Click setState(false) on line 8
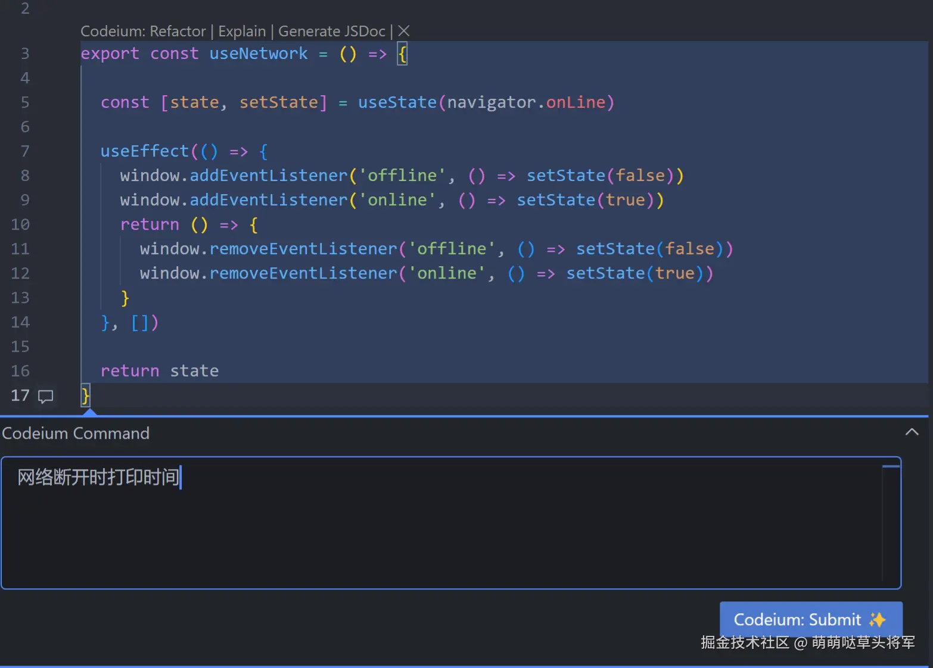This screenshot has width=933, height=668. (601, 176)
